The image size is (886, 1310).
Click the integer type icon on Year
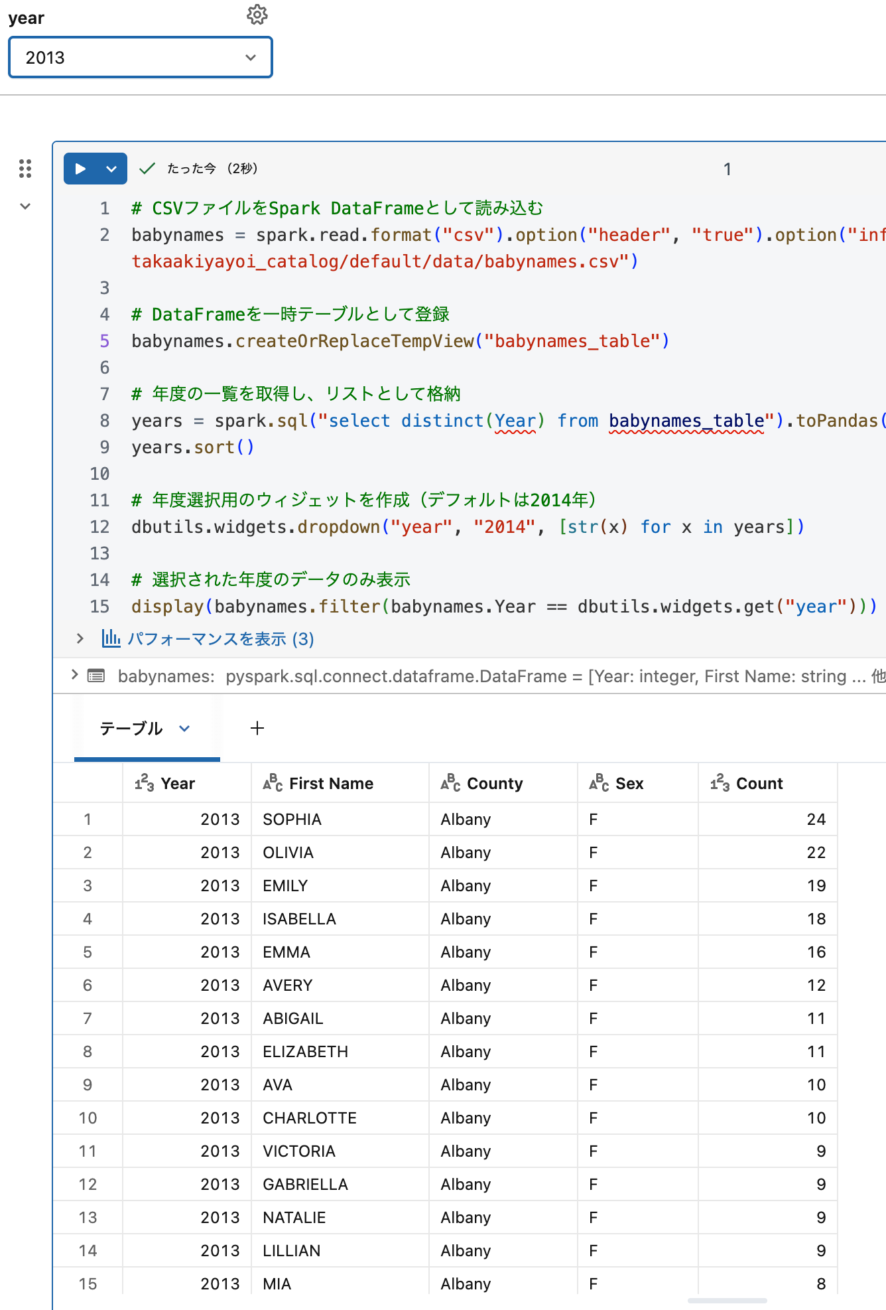click(144, 783)
